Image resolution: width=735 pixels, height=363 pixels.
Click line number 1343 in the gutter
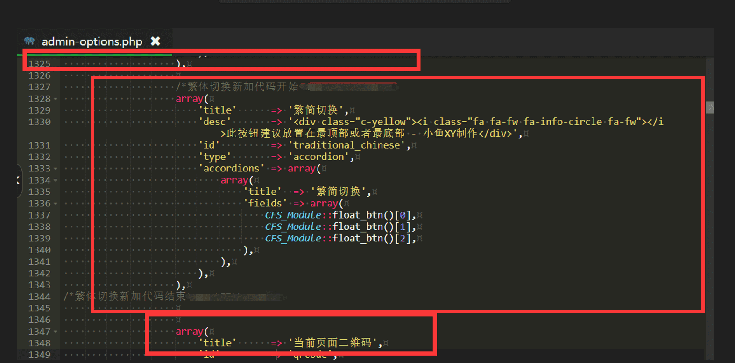pos(39,285)
